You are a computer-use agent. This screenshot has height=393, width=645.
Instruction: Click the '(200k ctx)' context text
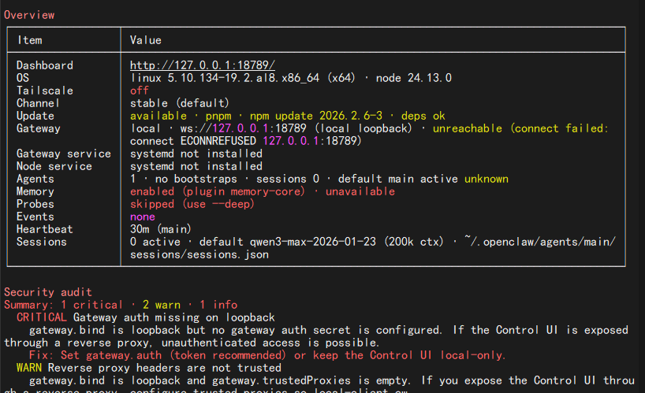pyautogui.click(x=414, y=242)
